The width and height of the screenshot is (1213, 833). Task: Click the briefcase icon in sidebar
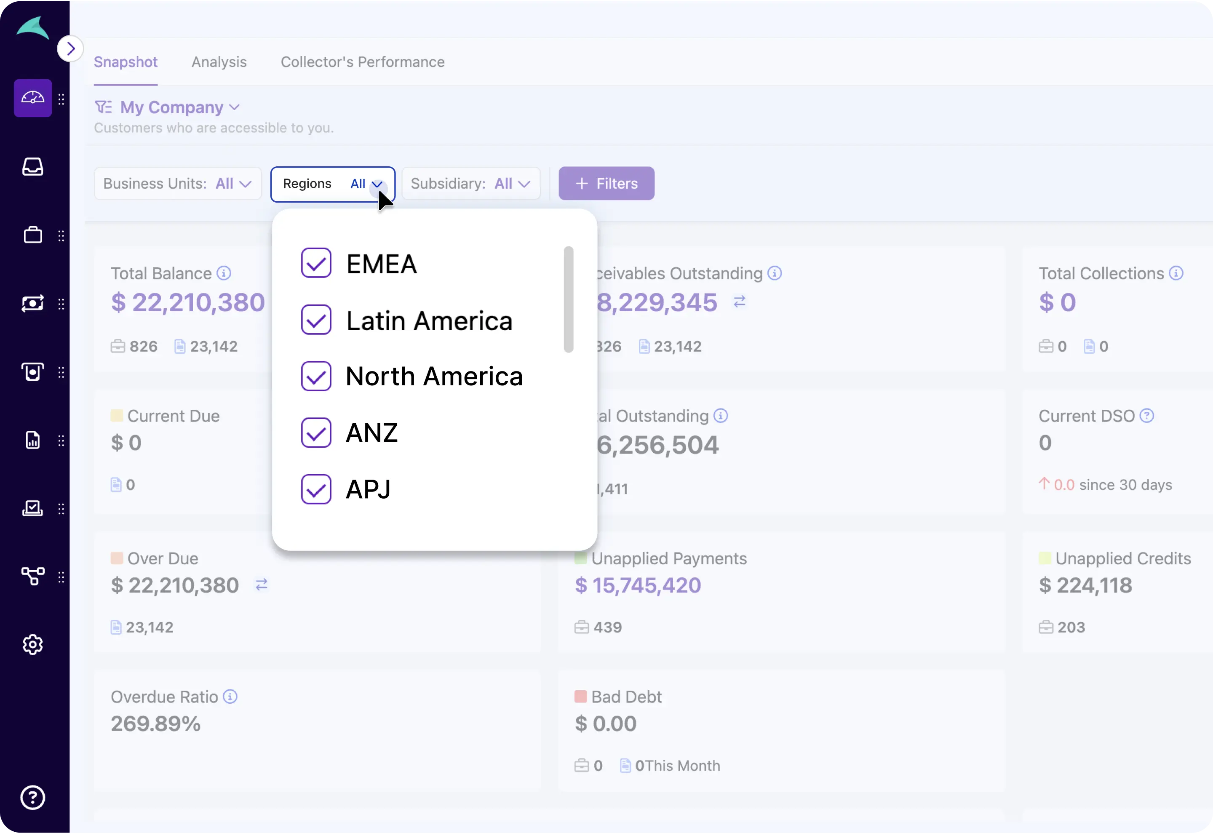(32, 235)
